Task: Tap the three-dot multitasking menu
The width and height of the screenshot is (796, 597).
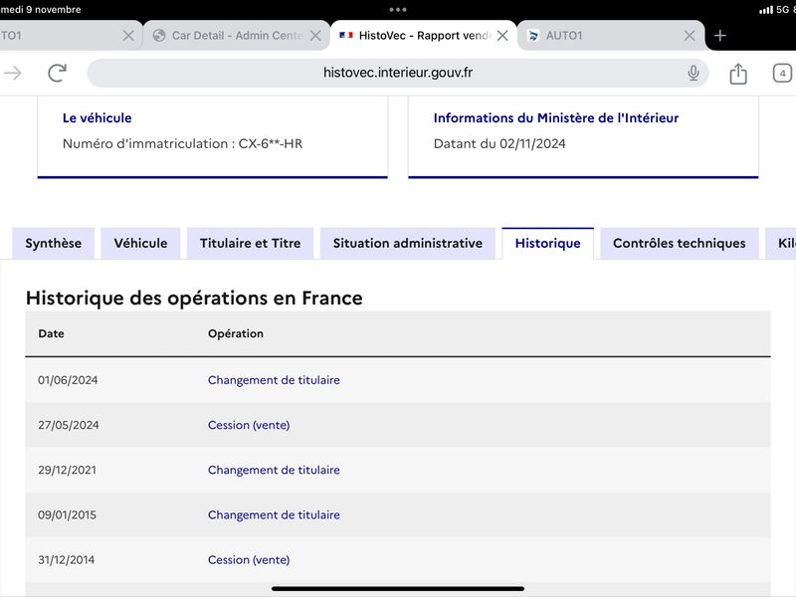Action: click(398, 10)
